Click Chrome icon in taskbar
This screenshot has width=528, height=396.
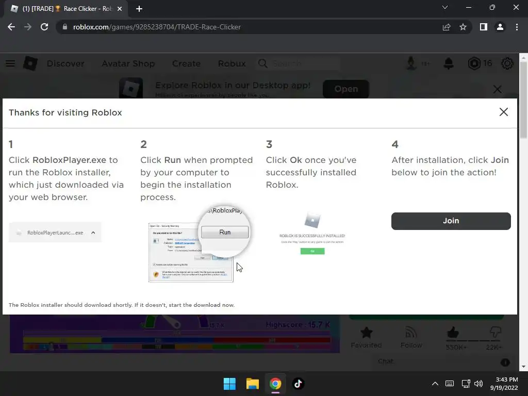coord(275,384)
